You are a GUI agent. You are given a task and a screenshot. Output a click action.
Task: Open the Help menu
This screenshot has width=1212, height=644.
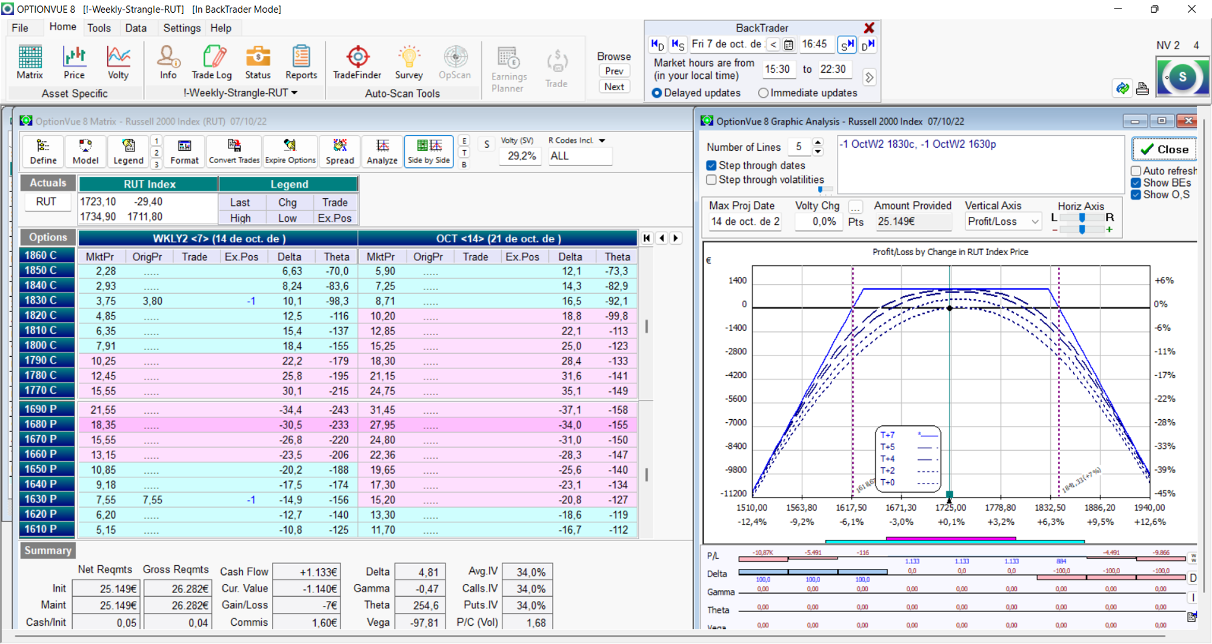[221, 28]
